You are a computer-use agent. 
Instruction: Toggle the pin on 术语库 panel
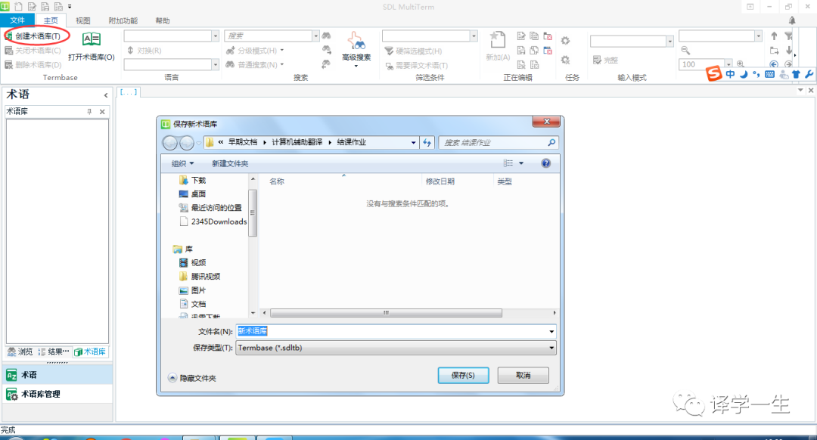(x=89, y=111)
